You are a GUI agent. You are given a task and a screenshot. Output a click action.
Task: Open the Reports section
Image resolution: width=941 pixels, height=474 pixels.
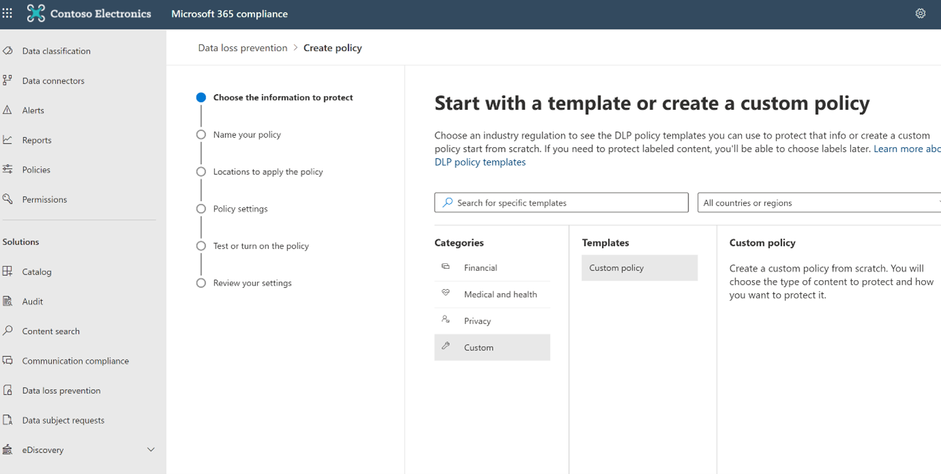(x=37, y=140)
